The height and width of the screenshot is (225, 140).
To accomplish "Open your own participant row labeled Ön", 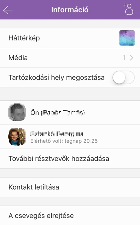I will 70,113.
